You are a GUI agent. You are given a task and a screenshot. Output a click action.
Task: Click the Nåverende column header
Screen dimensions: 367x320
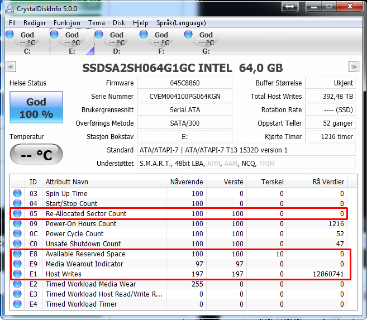coord(187,182)
